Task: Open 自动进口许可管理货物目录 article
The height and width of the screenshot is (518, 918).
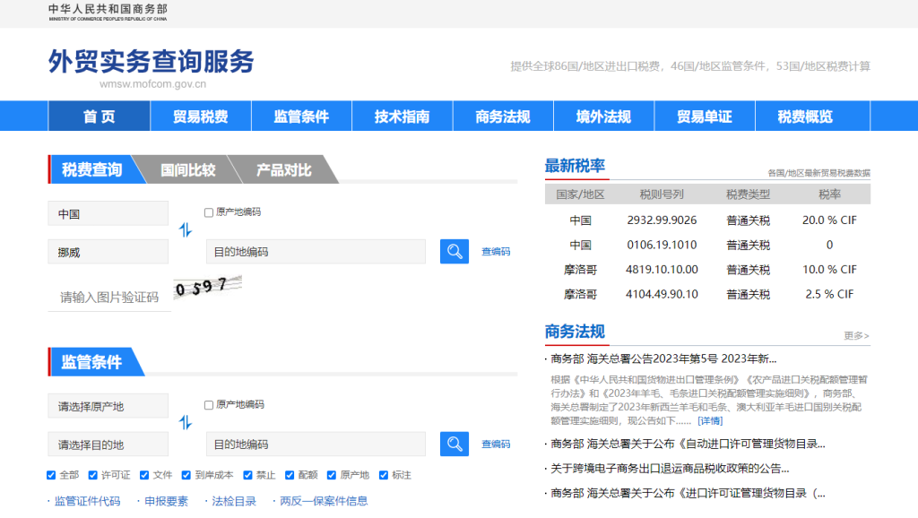Action: [x=688, y=444]
